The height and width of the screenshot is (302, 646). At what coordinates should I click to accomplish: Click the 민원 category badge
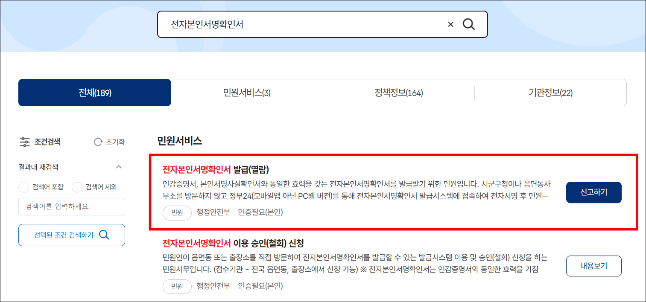[177, 213]
